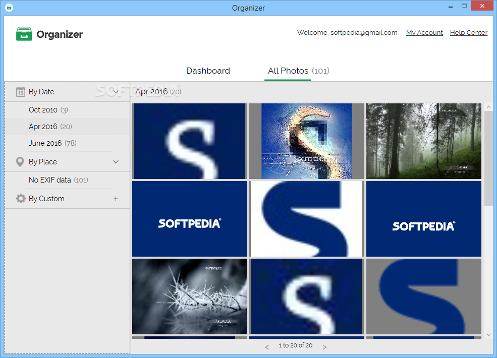
Task: Click the gear icon beside By Custom
Action: pos(21,199)
